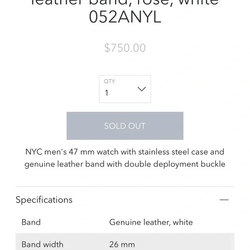Click the leather band, rose, white title line
250x250 pixels.
[x=125, y=3]
